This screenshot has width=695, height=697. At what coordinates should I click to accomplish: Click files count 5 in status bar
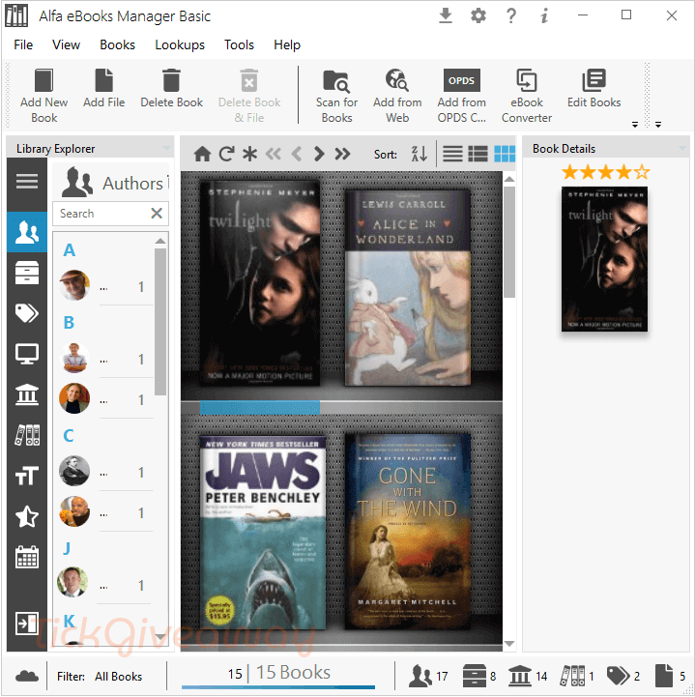tap(670, 676)
